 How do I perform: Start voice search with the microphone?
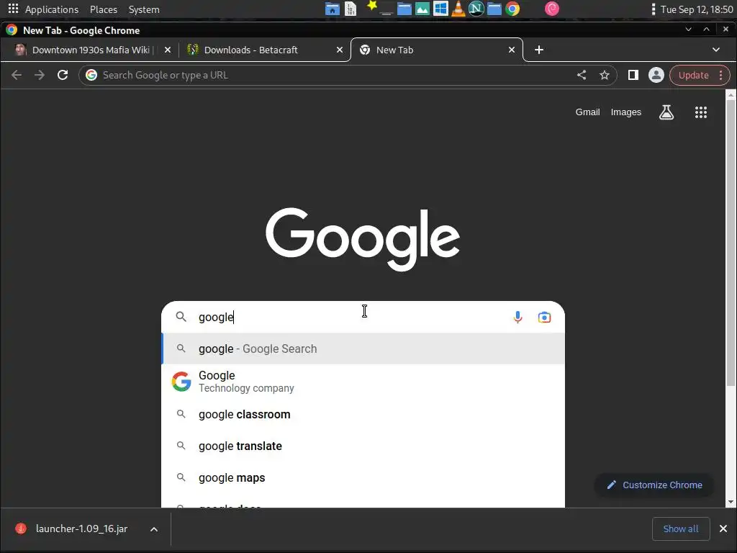(x=517, y=318)
